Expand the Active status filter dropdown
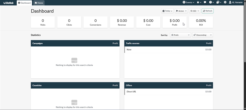 (x=181, y=11)
